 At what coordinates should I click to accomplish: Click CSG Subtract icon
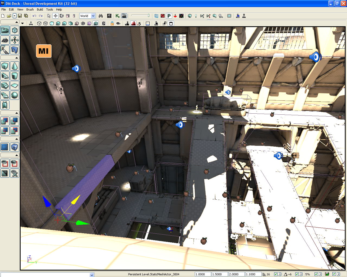(x=15, y=121)
